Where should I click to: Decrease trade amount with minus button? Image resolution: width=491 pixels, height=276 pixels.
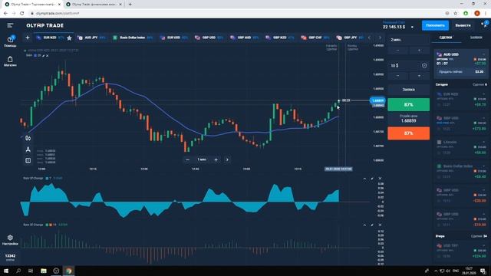point(398,76)
